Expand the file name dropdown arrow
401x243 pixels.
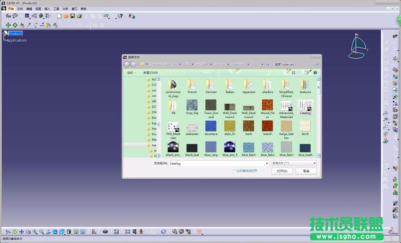click(267, 163)
